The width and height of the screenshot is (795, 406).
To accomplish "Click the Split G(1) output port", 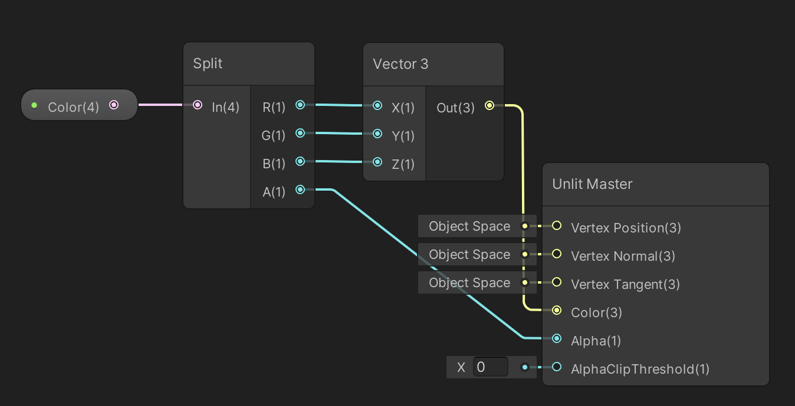I will (x=300, y=134).
